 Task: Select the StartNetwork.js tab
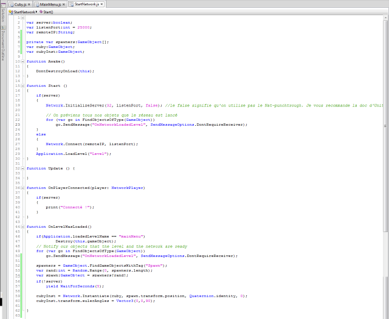[86, 4]
